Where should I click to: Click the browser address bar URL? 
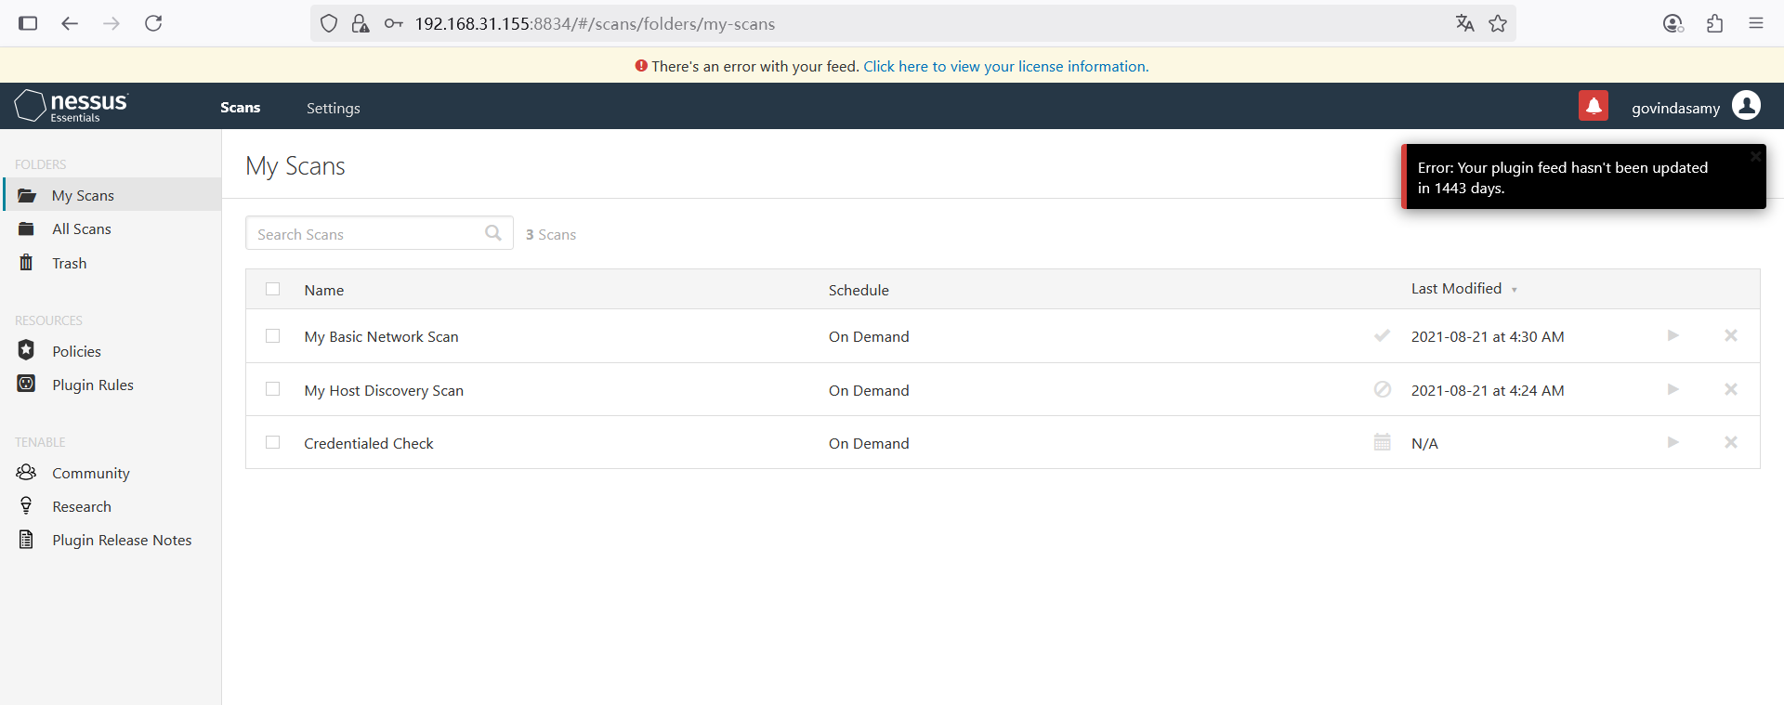click(595, 23)
